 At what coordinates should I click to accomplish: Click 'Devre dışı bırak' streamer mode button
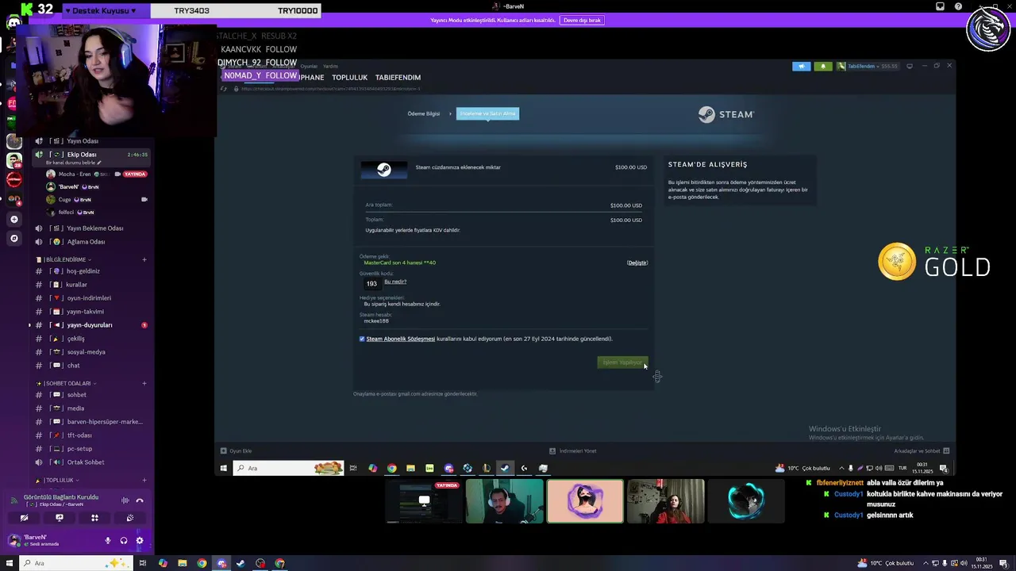582,20
